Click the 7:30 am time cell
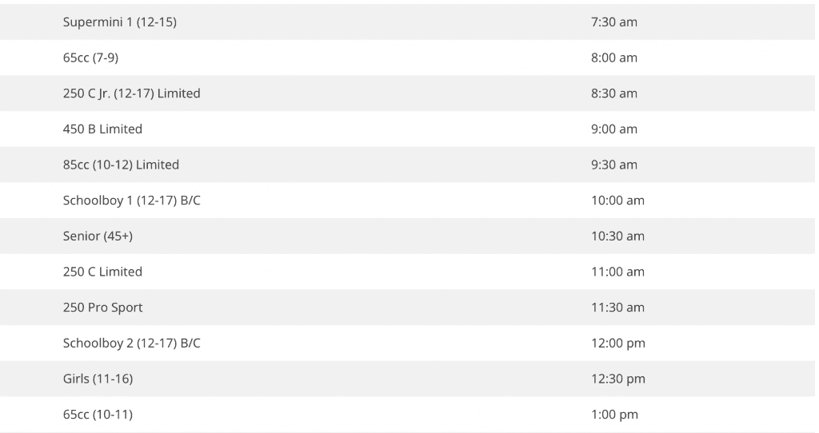 614,22
